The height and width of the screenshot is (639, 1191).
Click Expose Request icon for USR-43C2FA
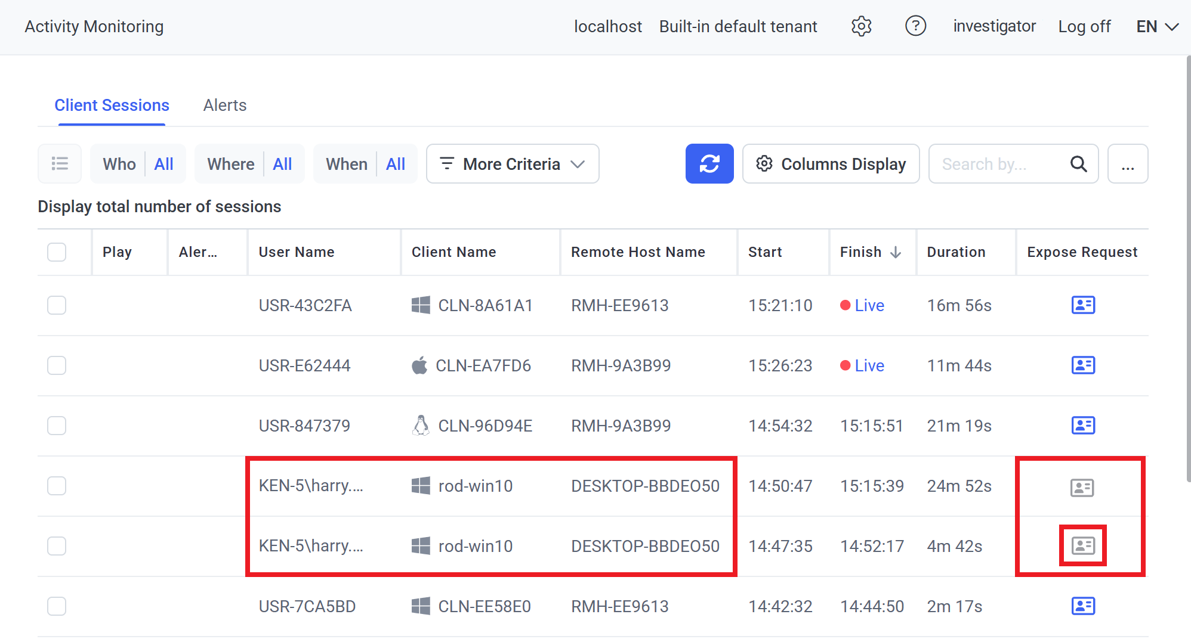tap(1082, 305)
